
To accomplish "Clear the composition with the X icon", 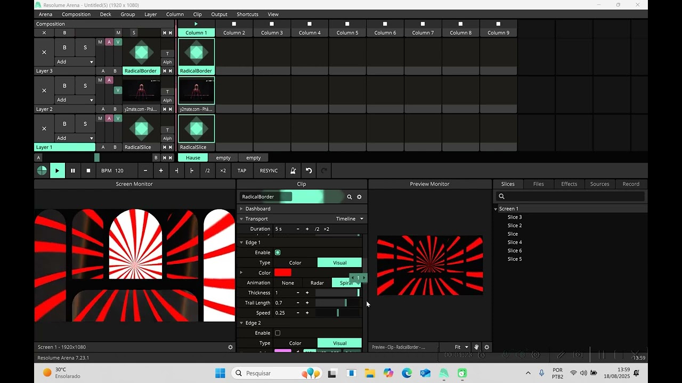I will coord(44,33).
